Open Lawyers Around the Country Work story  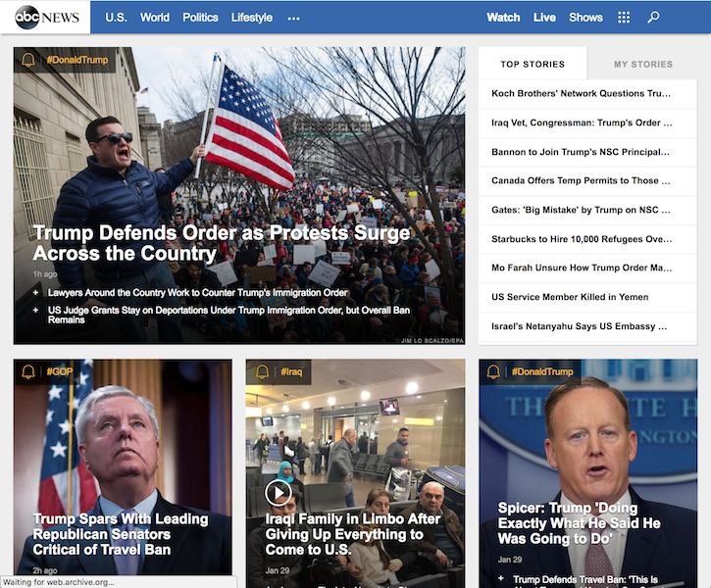click(198, 293)
